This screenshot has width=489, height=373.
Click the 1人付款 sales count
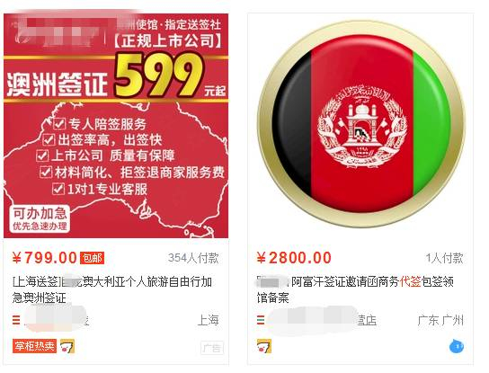[445, 258]
